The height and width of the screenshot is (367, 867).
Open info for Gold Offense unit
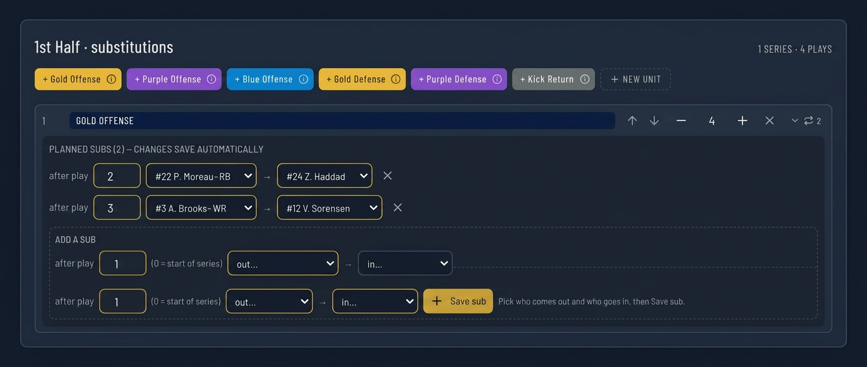click(111, 79)
